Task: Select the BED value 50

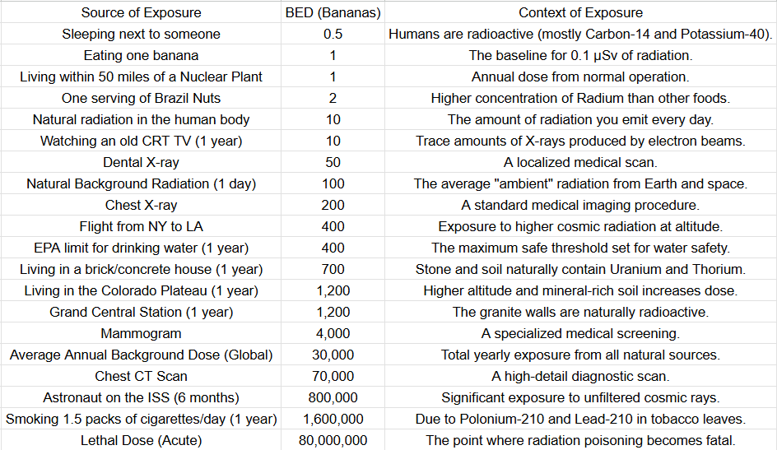Action: [333, 162]
